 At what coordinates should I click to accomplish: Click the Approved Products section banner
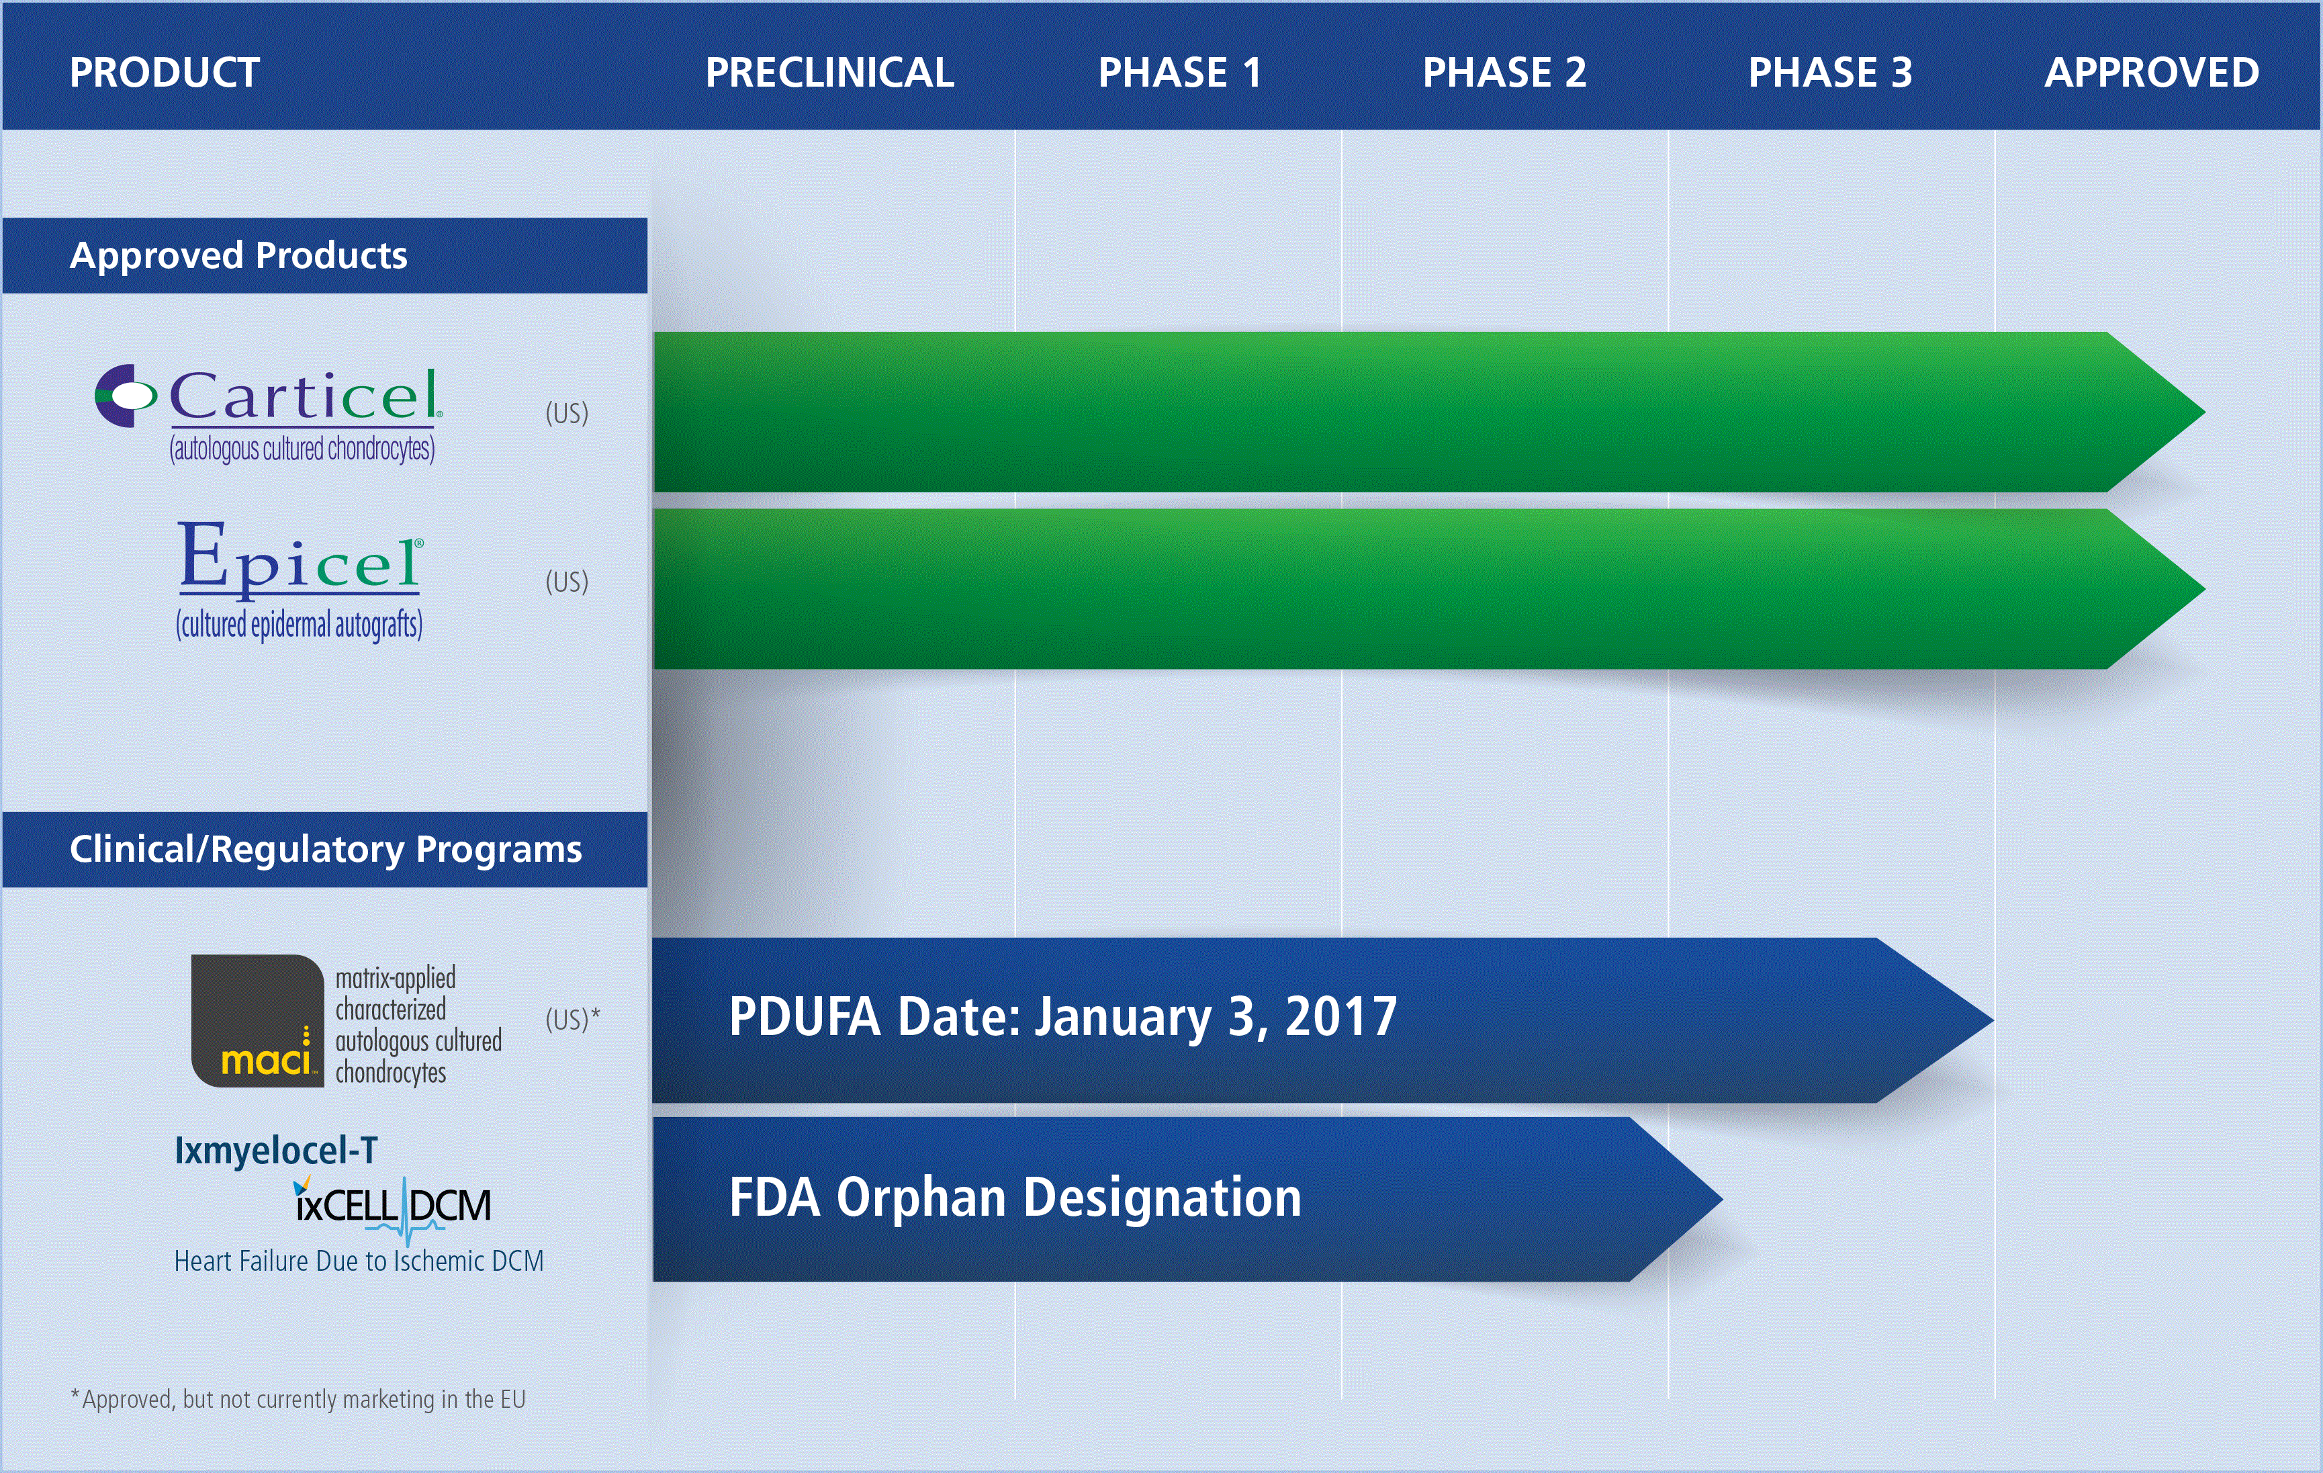click(324, 256)
